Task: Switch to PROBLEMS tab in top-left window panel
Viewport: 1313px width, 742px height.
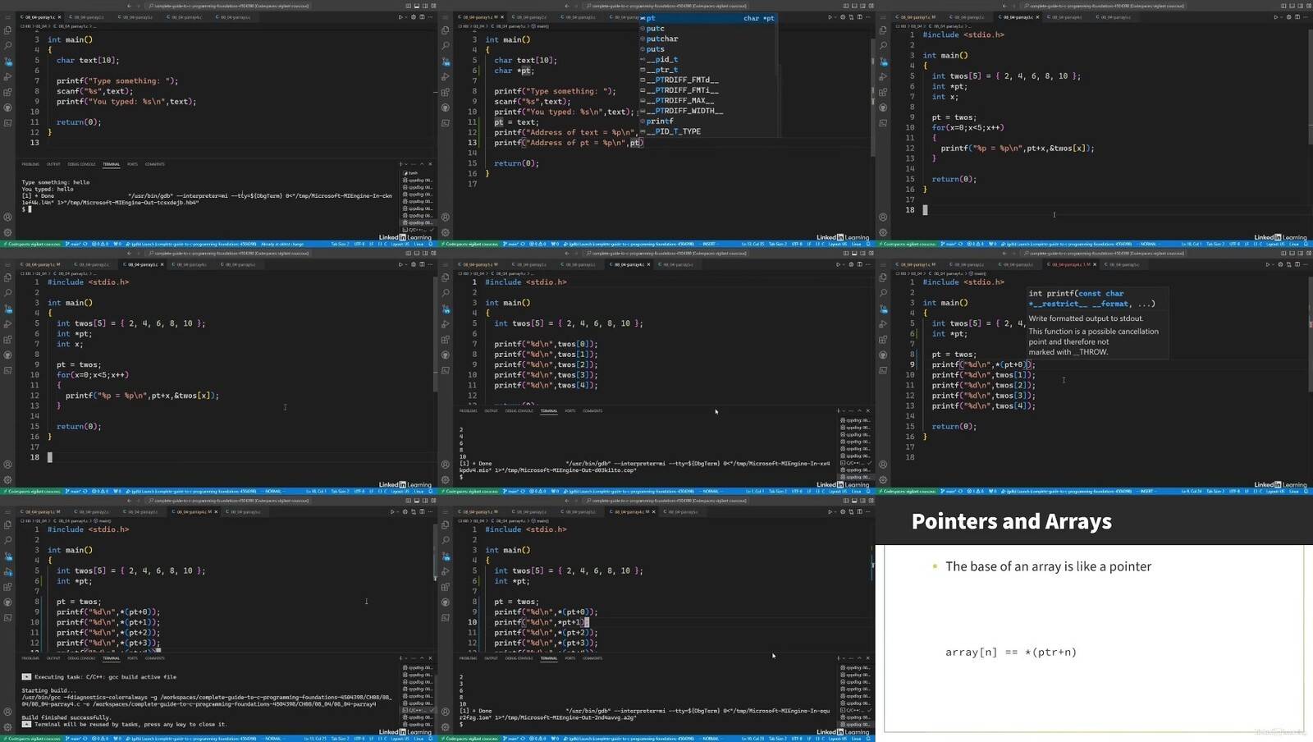Action: (x=30, y=164)
